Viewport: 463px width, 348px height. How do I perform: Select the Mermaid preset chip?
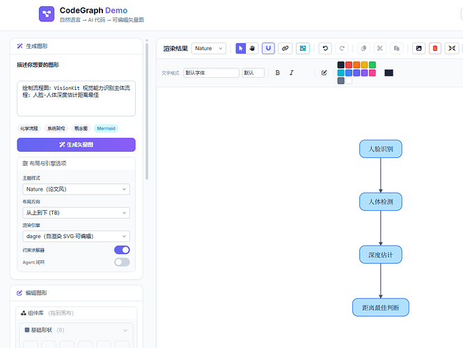point(106,128)
